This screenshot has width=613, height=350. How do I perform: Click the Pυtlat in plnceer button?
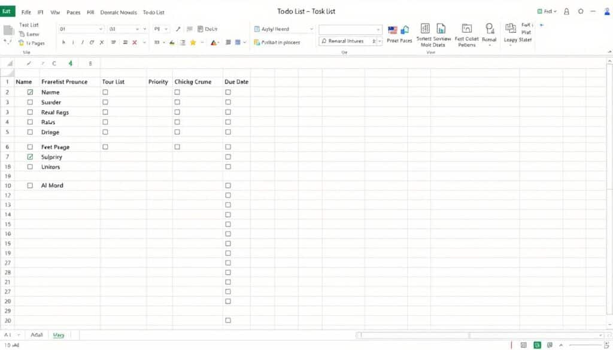277,42
